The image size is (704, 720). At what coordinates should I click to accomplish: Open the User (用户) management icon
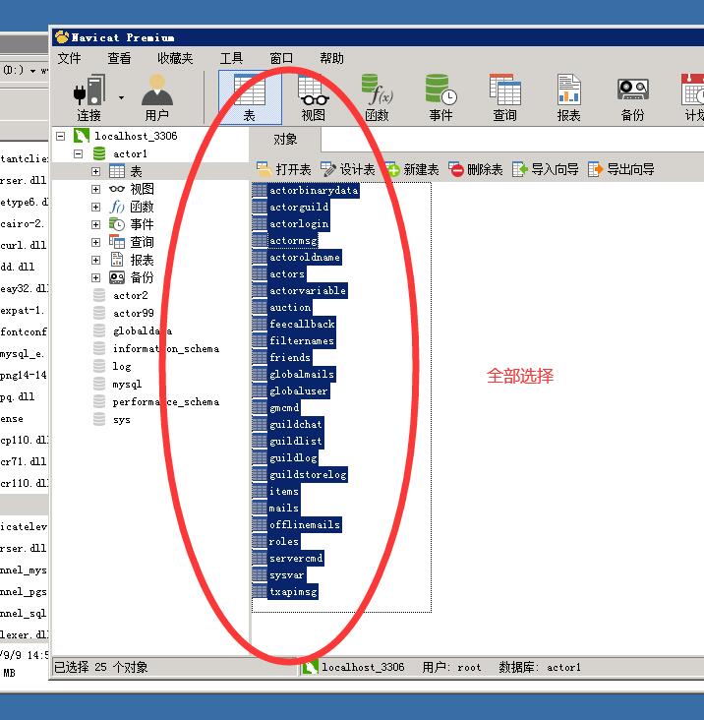(x=156, y=92)
